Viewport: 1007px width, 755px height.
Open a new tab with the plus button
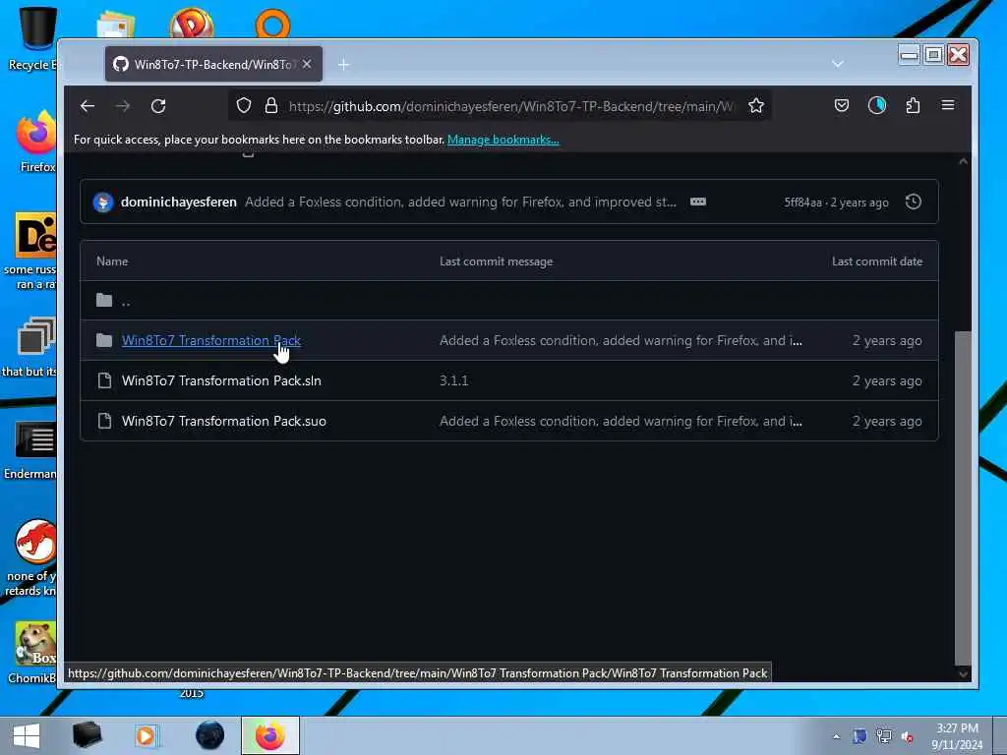tap(343, 64)
